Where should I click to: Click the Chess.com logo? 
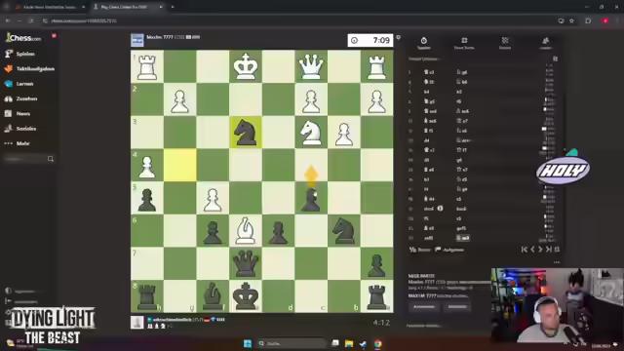pyautogui.click(x=23, y=38)
